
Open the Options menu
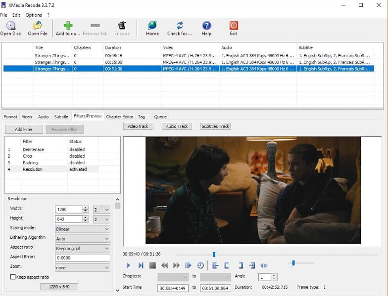[34, 15]
